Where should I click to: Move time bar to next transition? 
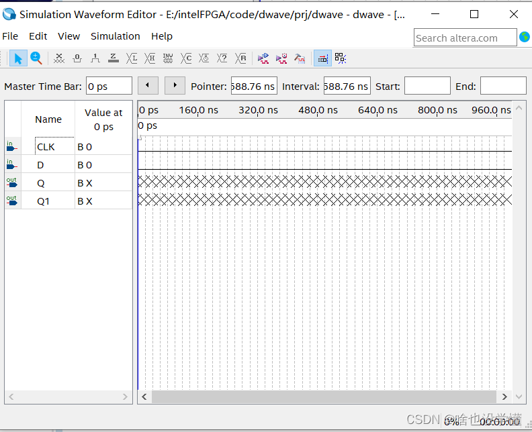click(175, 85)
